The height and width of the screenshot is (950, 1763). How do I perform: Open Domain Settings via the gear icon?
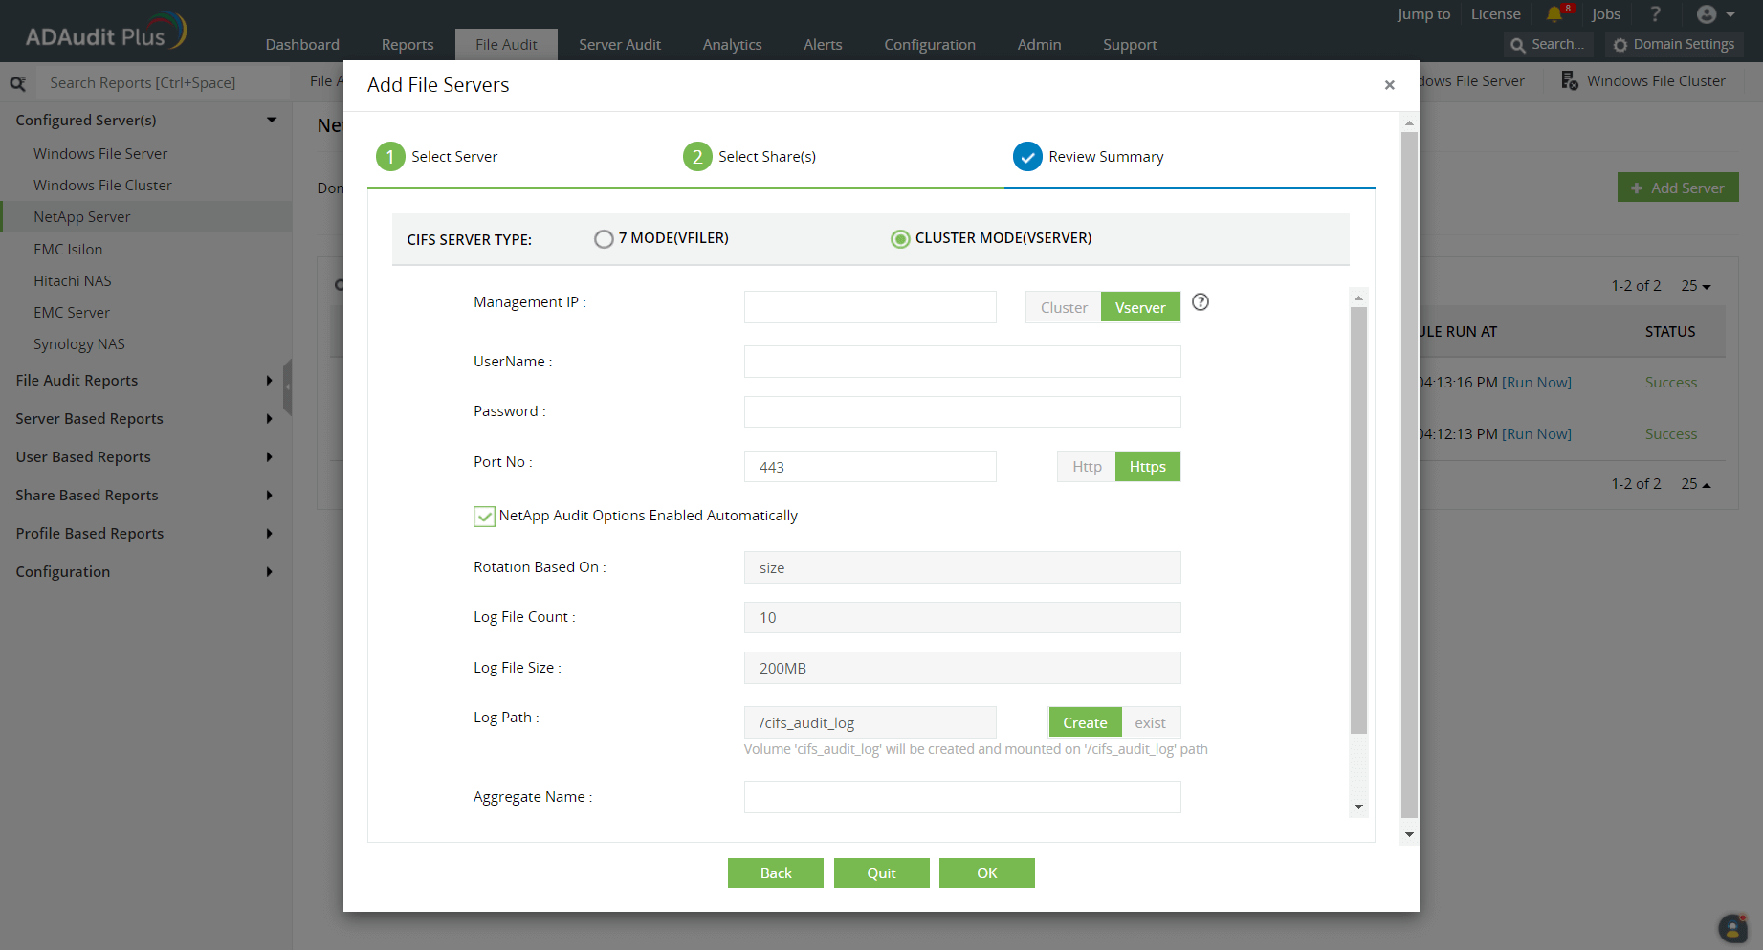coord(1674,44)
